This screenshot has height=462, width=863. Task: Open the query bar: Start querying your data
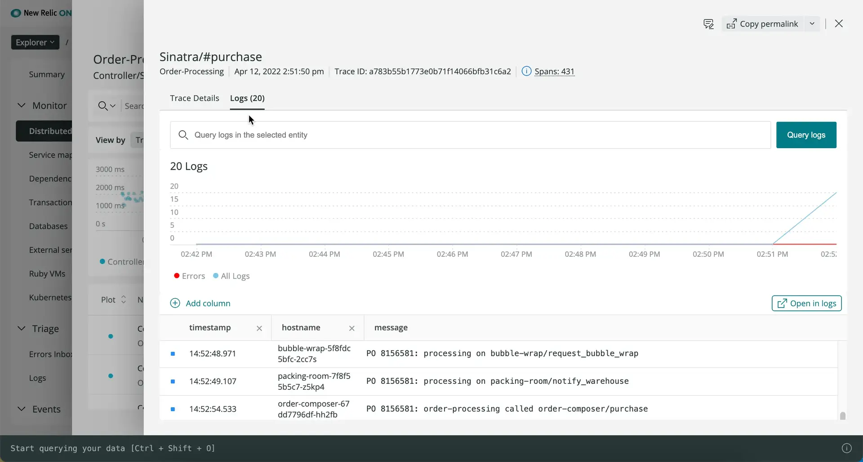[112, 448]
